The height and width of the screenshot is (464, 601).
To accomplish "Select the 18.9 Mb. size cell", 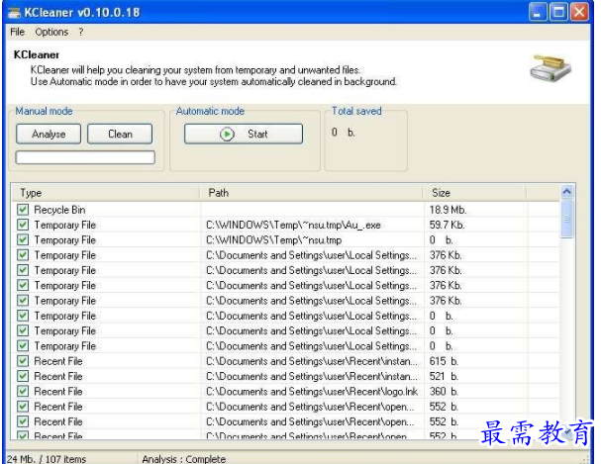I will [448, 210].
